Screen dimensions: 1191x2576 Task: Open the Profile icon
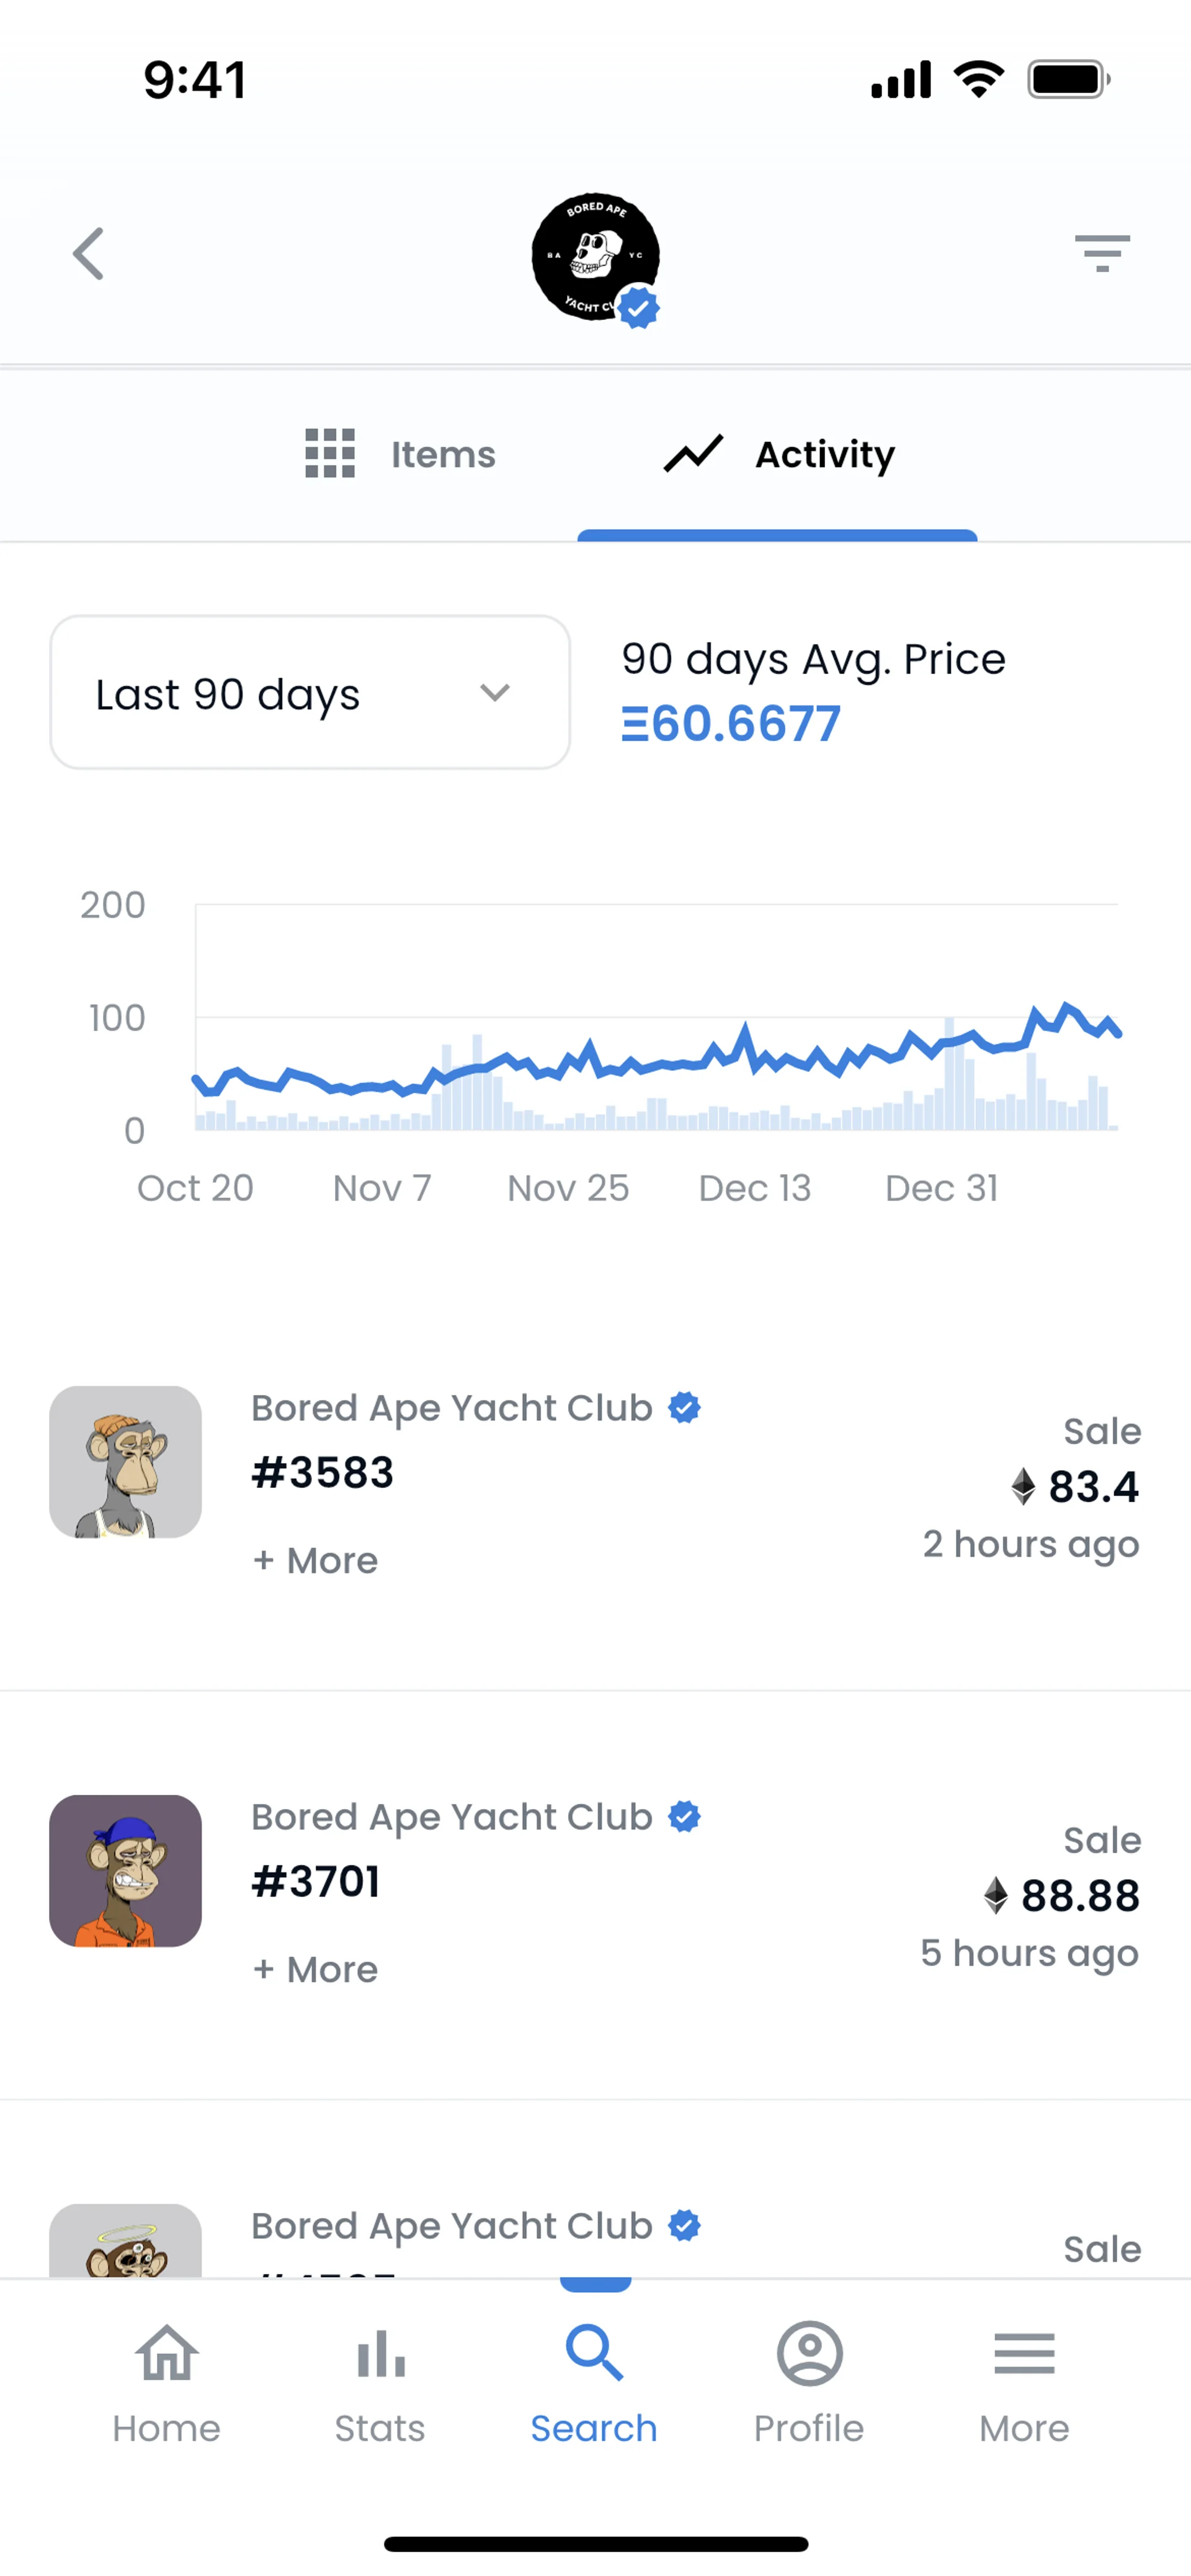809,2354
